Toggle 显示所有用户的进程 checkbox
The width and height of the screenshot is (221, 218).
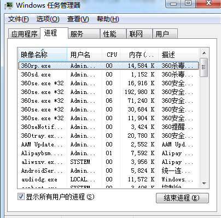(21, 197)
